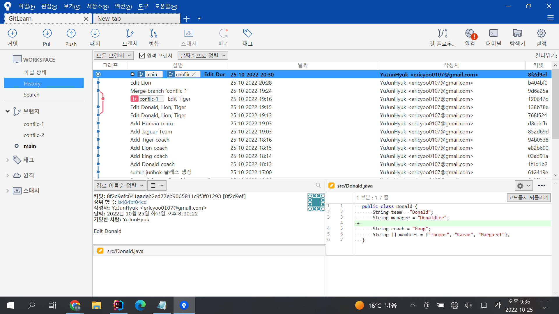Collapse the Branches (브랜치) sidebar section

tap(8, 111)
